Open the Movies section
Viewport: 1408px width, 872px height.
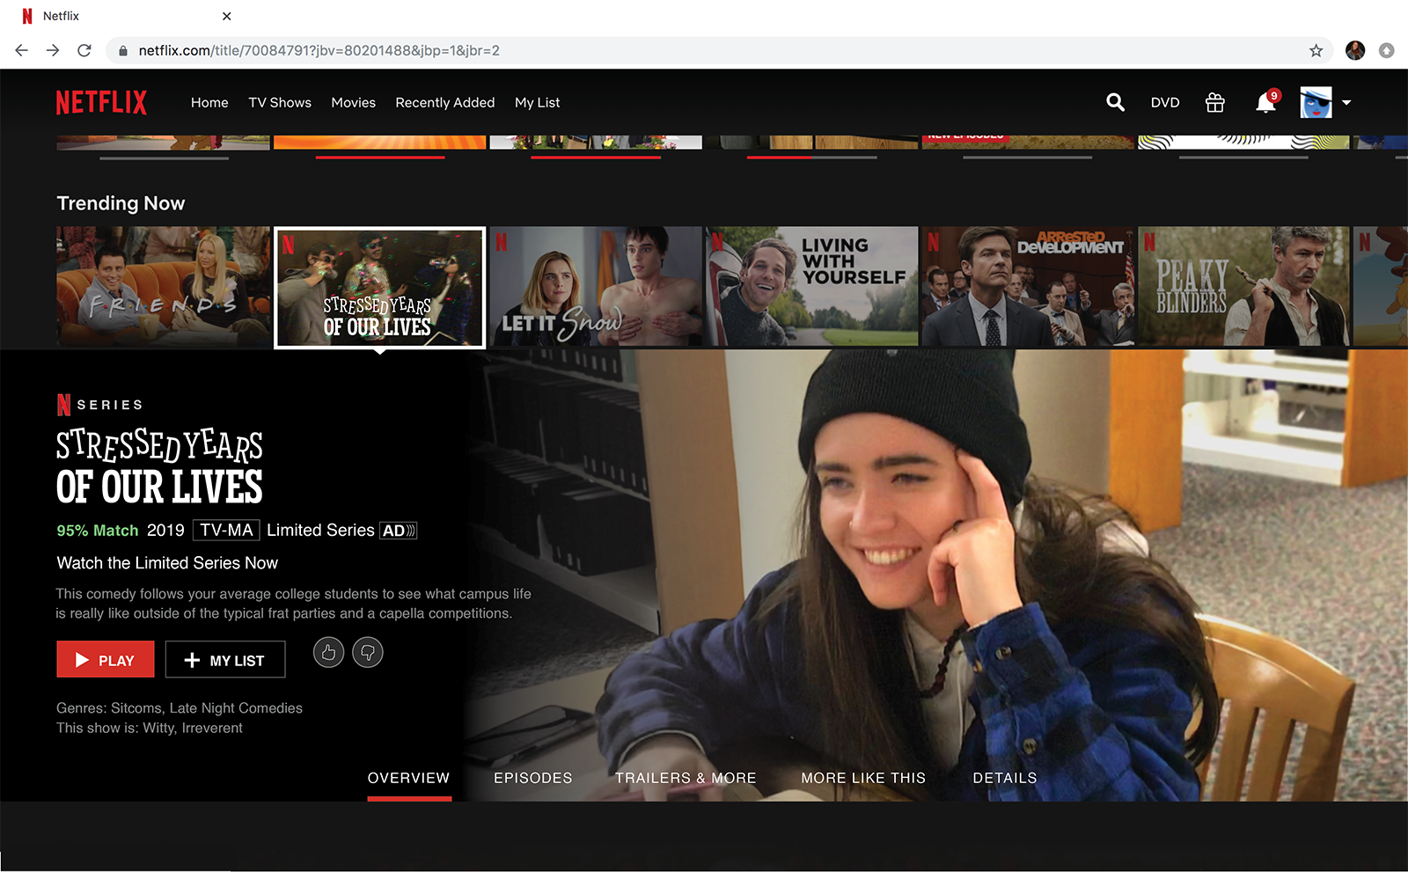pos(353,102)
